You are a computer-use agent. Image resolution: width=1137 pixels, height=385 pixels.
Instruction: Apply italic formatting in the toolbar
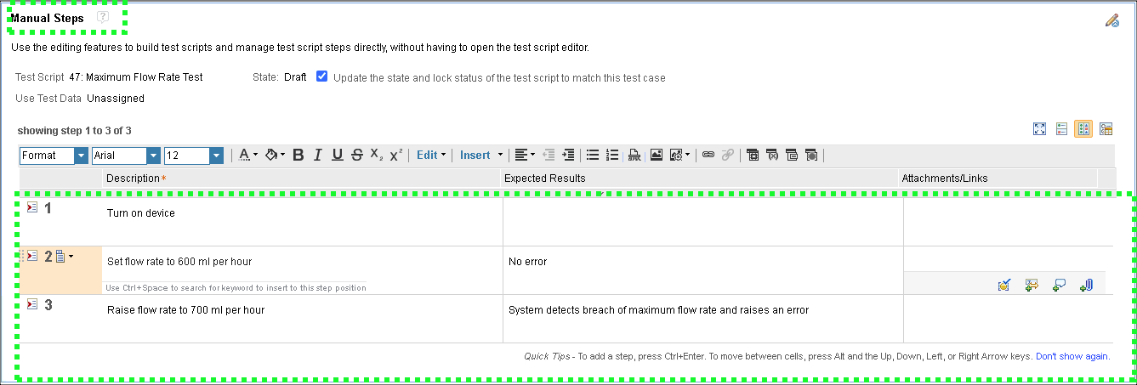pos(318,155)
